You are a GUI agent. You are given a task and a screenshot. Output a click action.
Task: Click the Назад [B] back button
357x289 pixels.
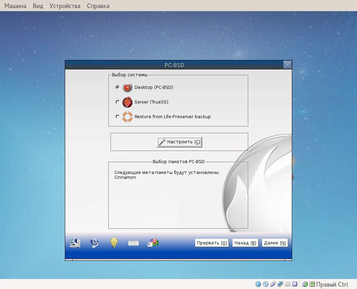245,243
